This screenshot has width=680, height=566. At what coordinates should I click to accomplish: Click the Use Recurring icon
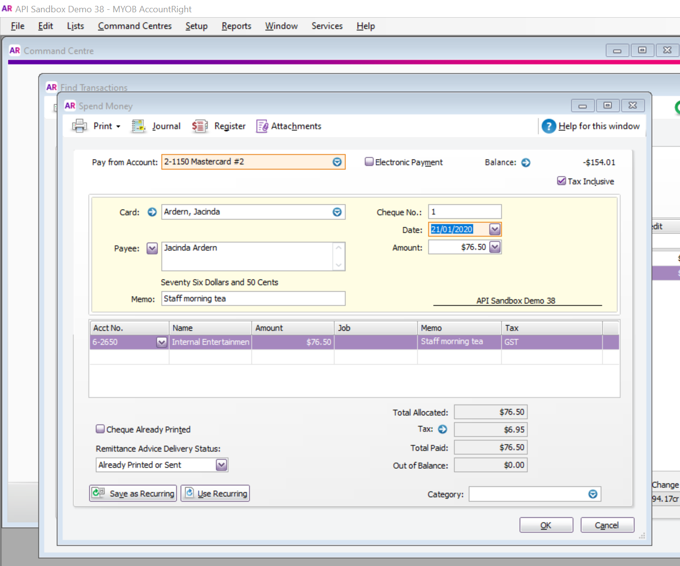tap(189, 493)
